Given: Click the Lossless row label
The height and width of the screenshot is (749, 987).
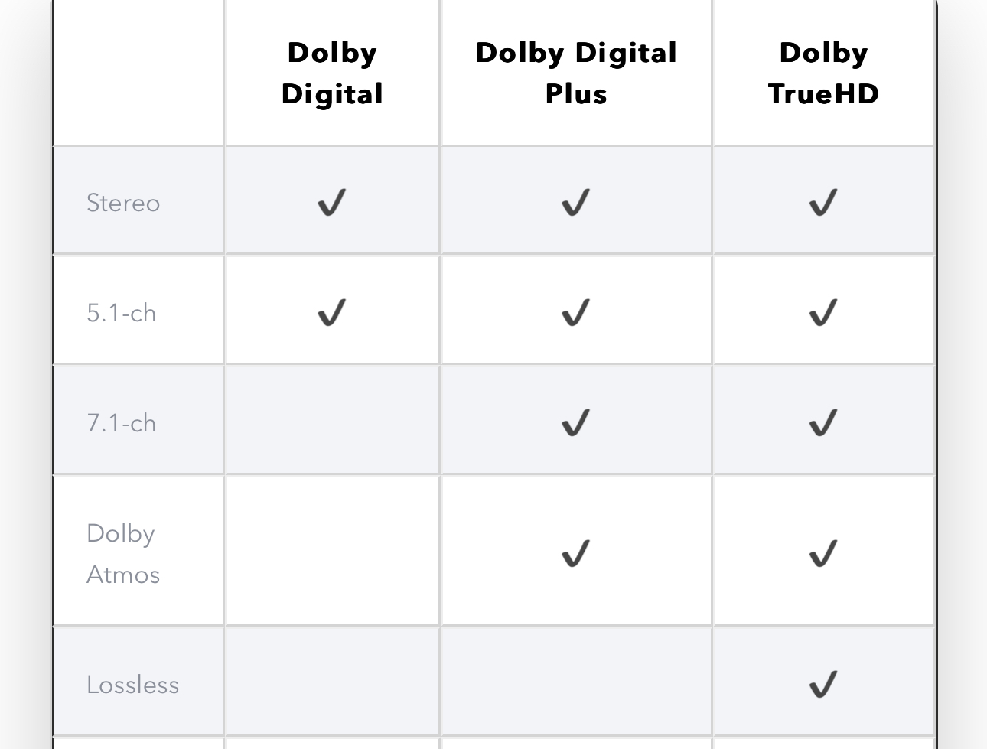Looking at the screenshot, I should click(x=132, y=685).
